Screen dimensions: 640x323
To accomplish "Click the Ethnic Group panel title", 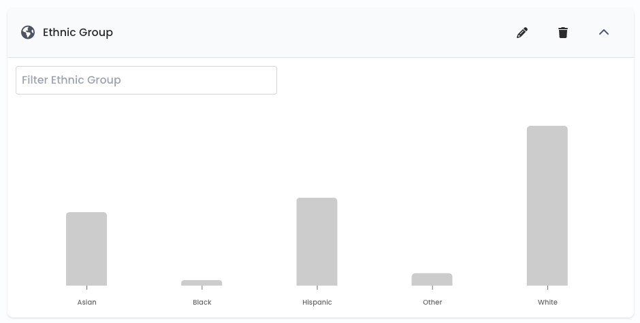I will (x=78, y=32).
